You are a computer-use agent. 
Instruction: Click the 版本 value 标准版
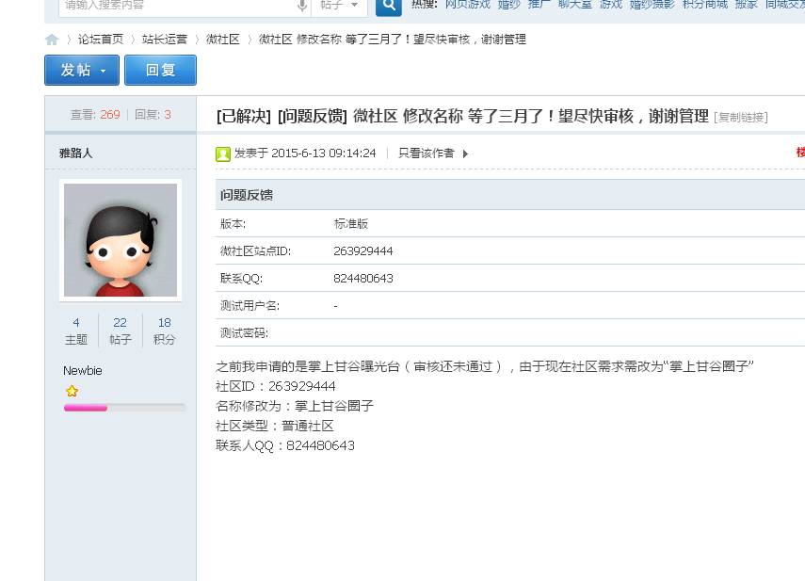pyautogui.click(x=351, y=224)
